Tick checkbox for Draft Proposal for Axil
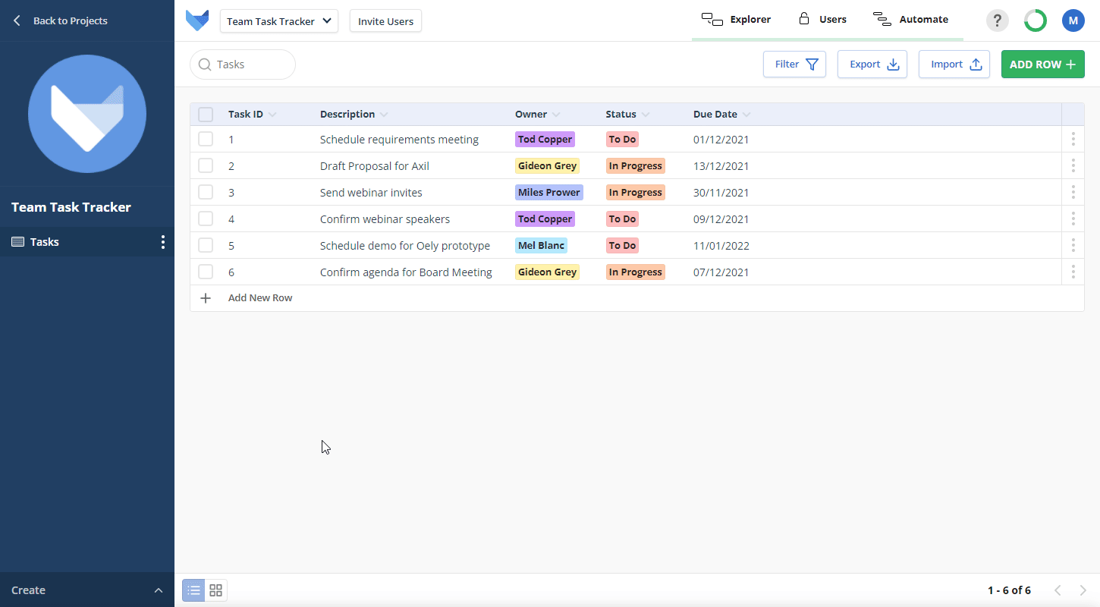 coord(206,165)
